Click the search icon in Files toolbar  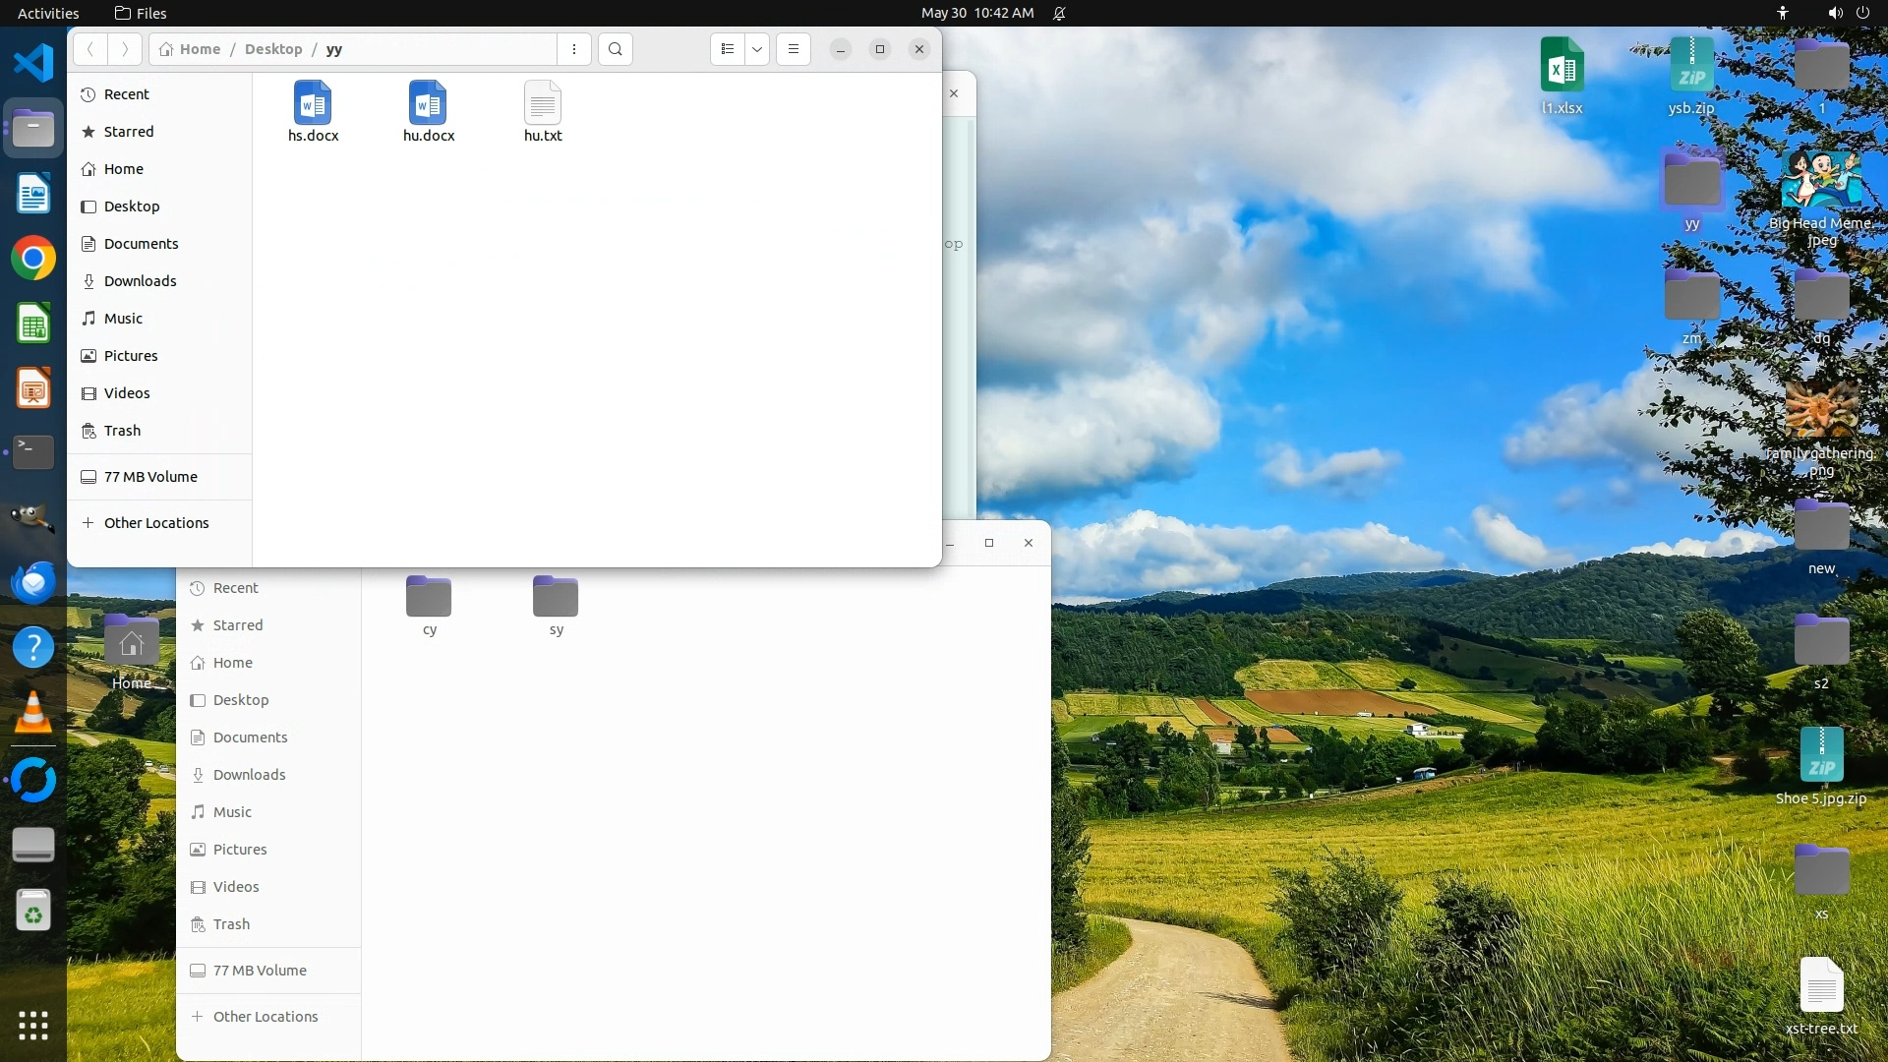pos(616,49)
